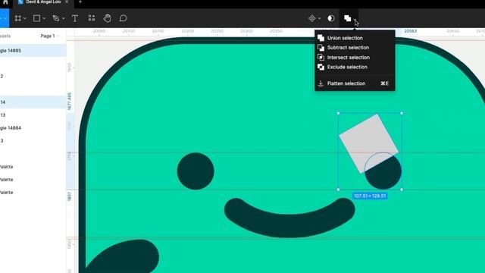Go to the Figma home icon
This screenshot has height=273, width=485.
pos(5,2)
